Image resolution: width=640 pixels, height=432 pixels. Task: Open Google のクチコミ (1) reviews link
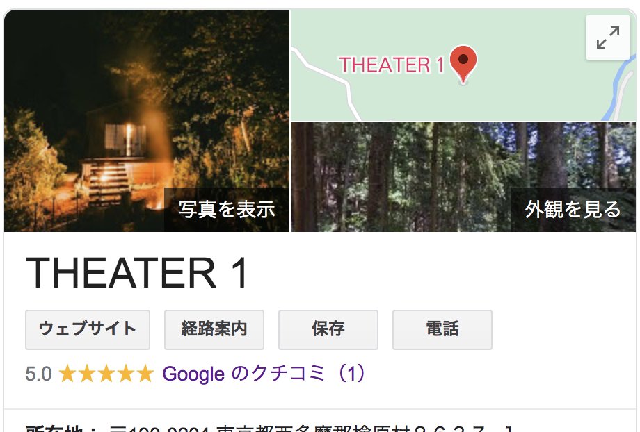pyautogui.click(x=264, y=374)
